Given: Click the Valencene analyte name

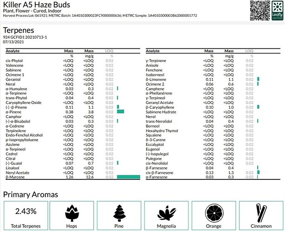Looking at the screenshot, I should [x=14, y=66].
